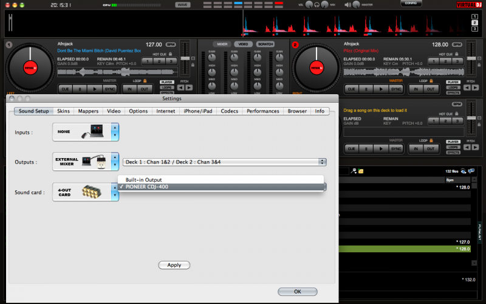
Task: Open the Performances settings tab
Action: point(263,111)
